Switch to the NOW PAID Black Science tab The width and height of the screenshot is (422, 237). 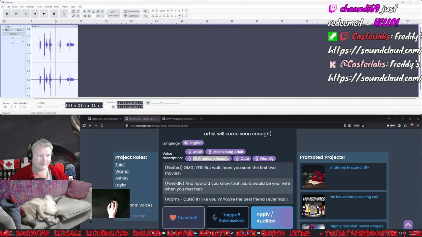pos(179,119)
